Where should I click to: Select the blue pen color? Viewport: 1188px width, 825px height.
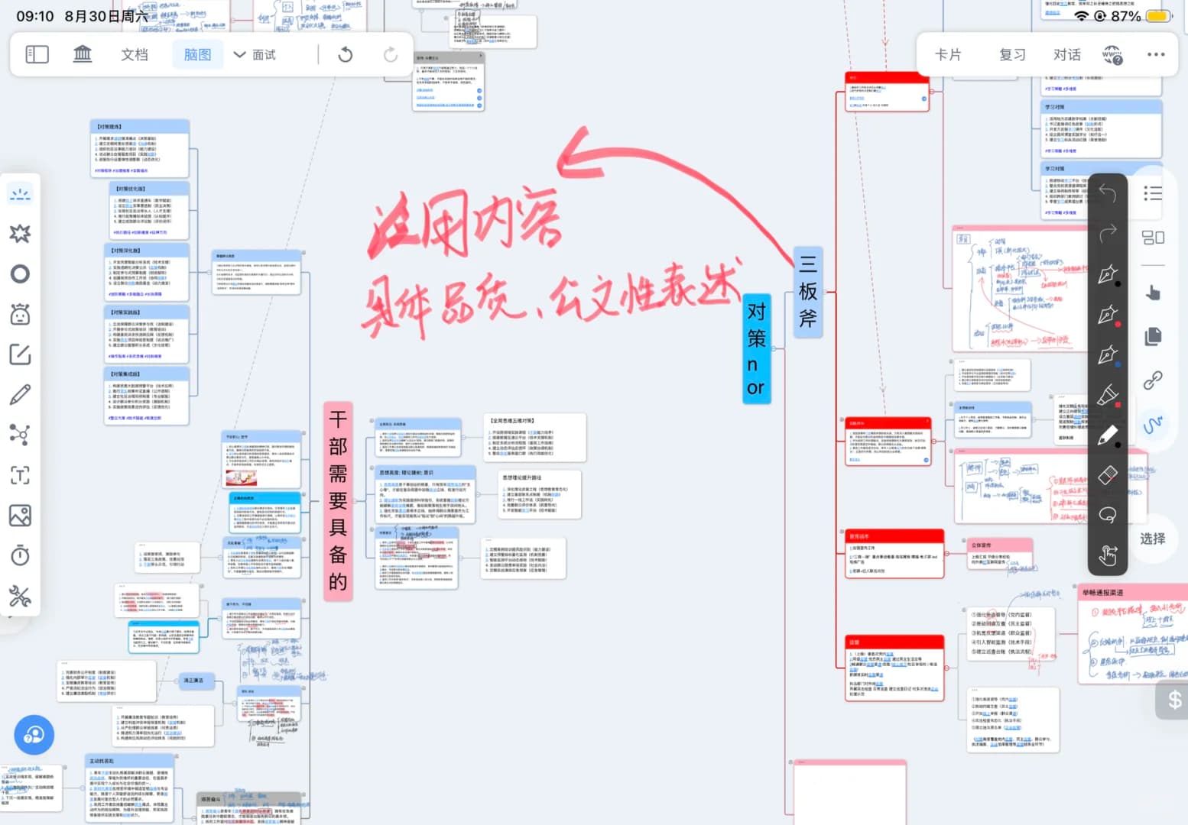click(x=1107, y=355)
